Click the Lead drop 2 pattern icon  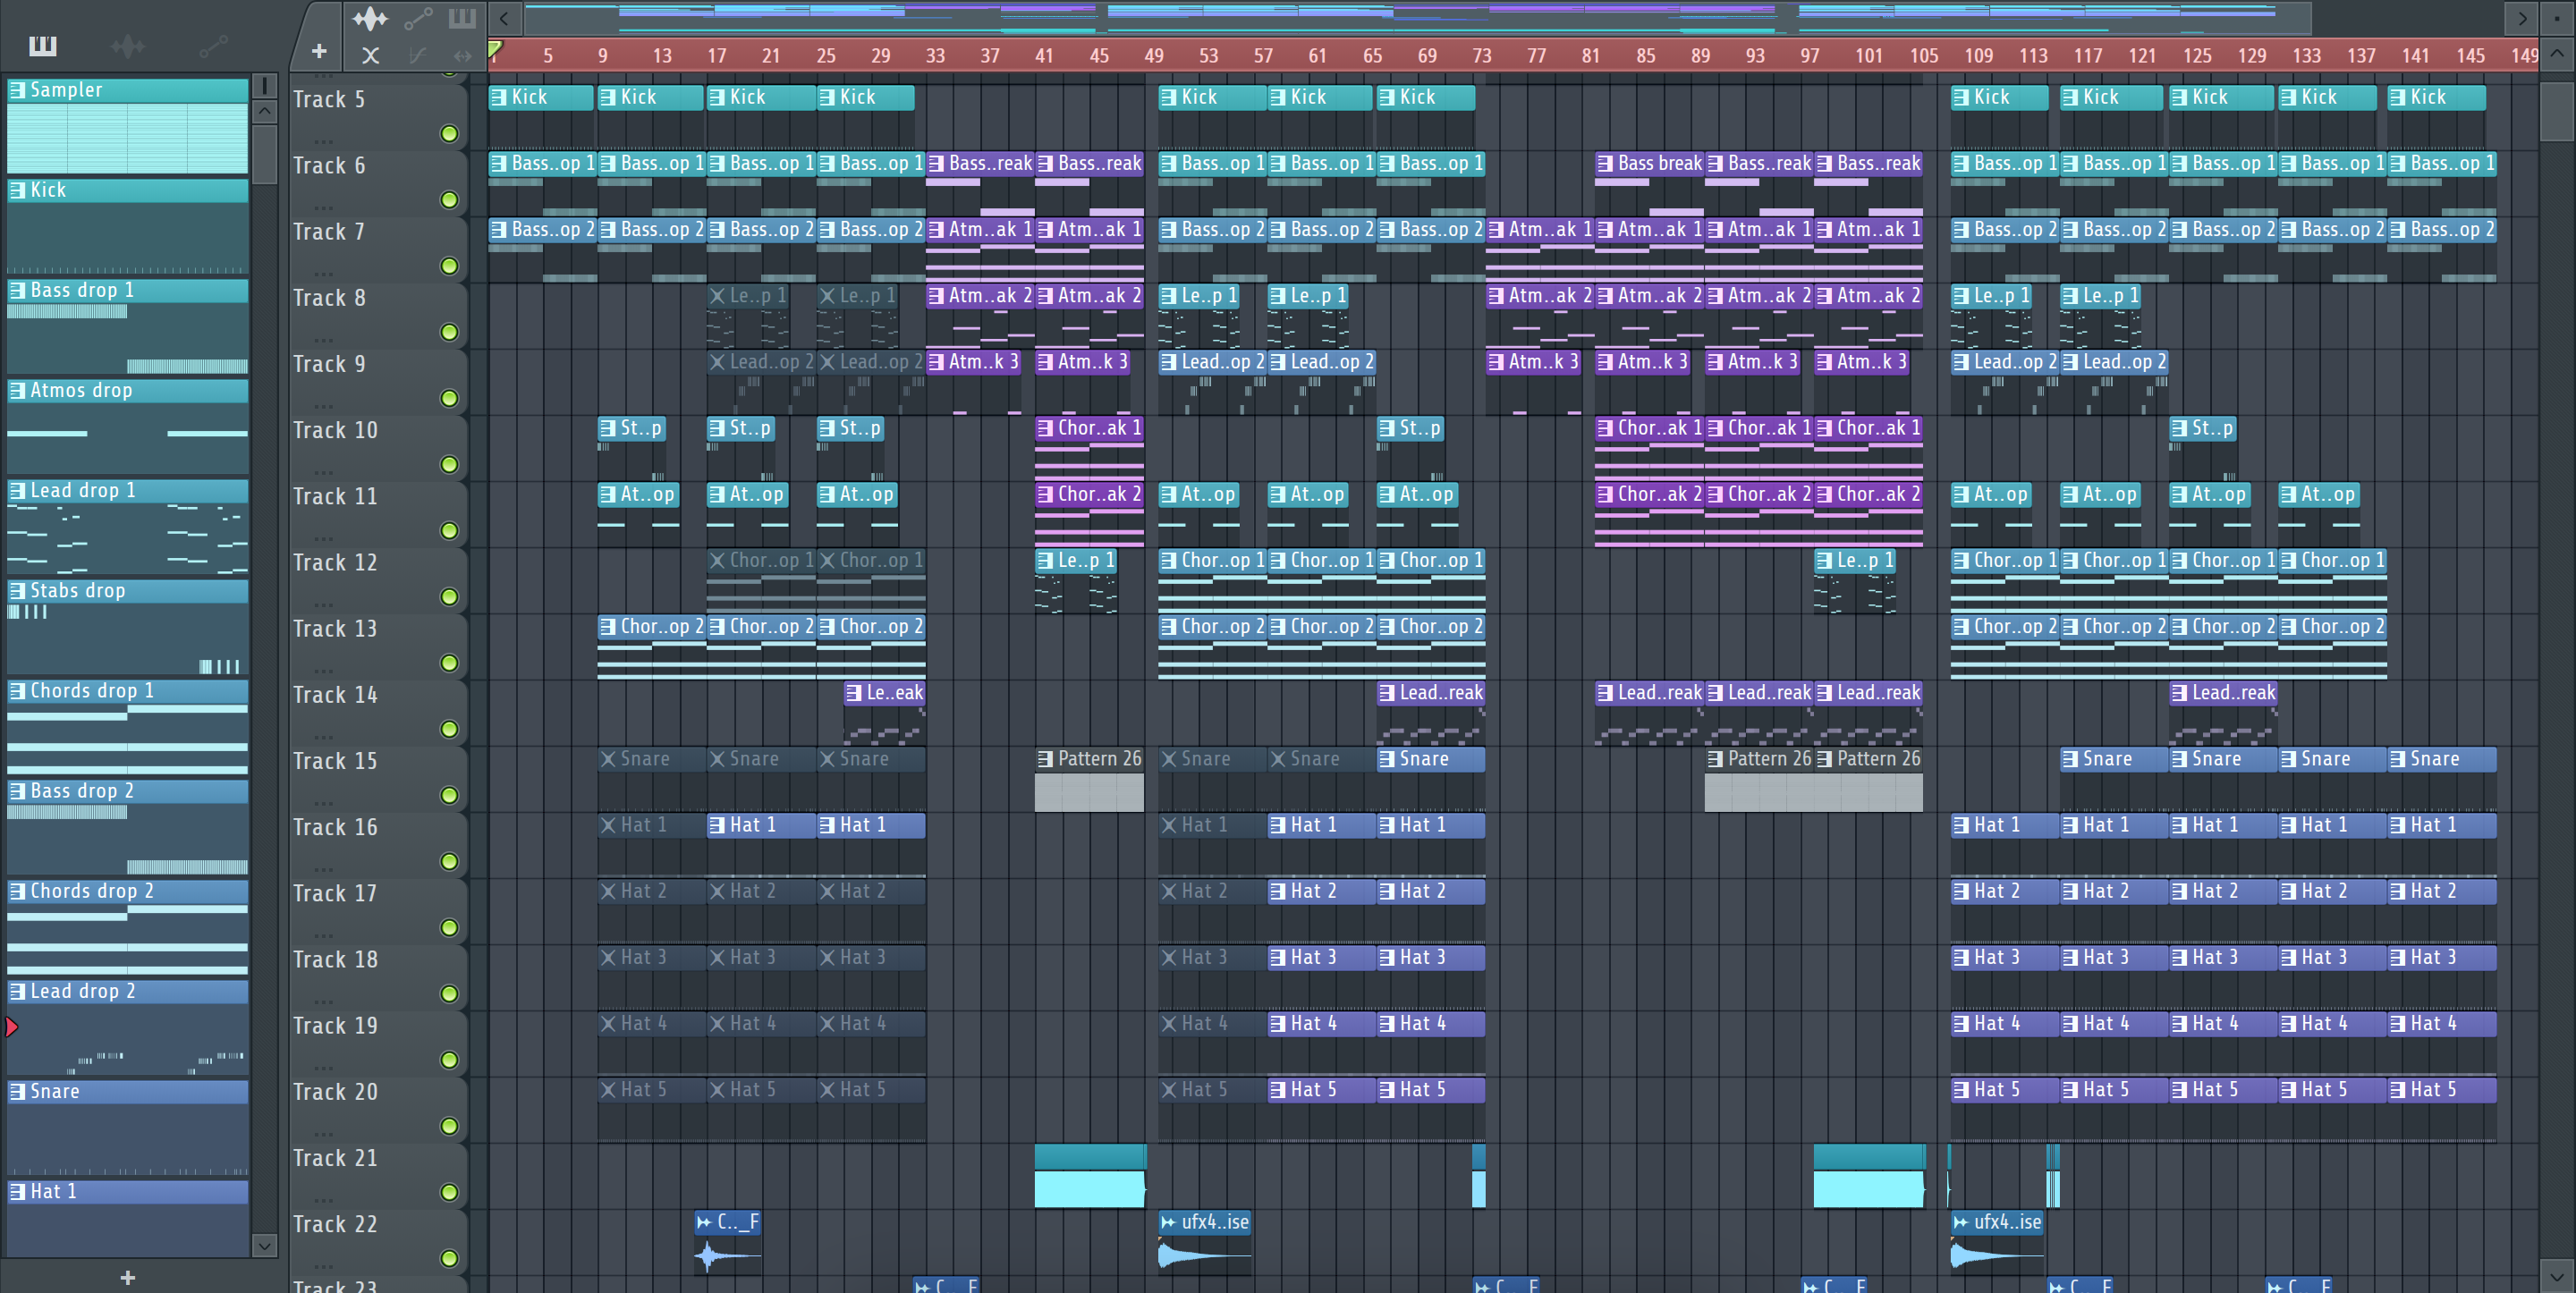17,991
